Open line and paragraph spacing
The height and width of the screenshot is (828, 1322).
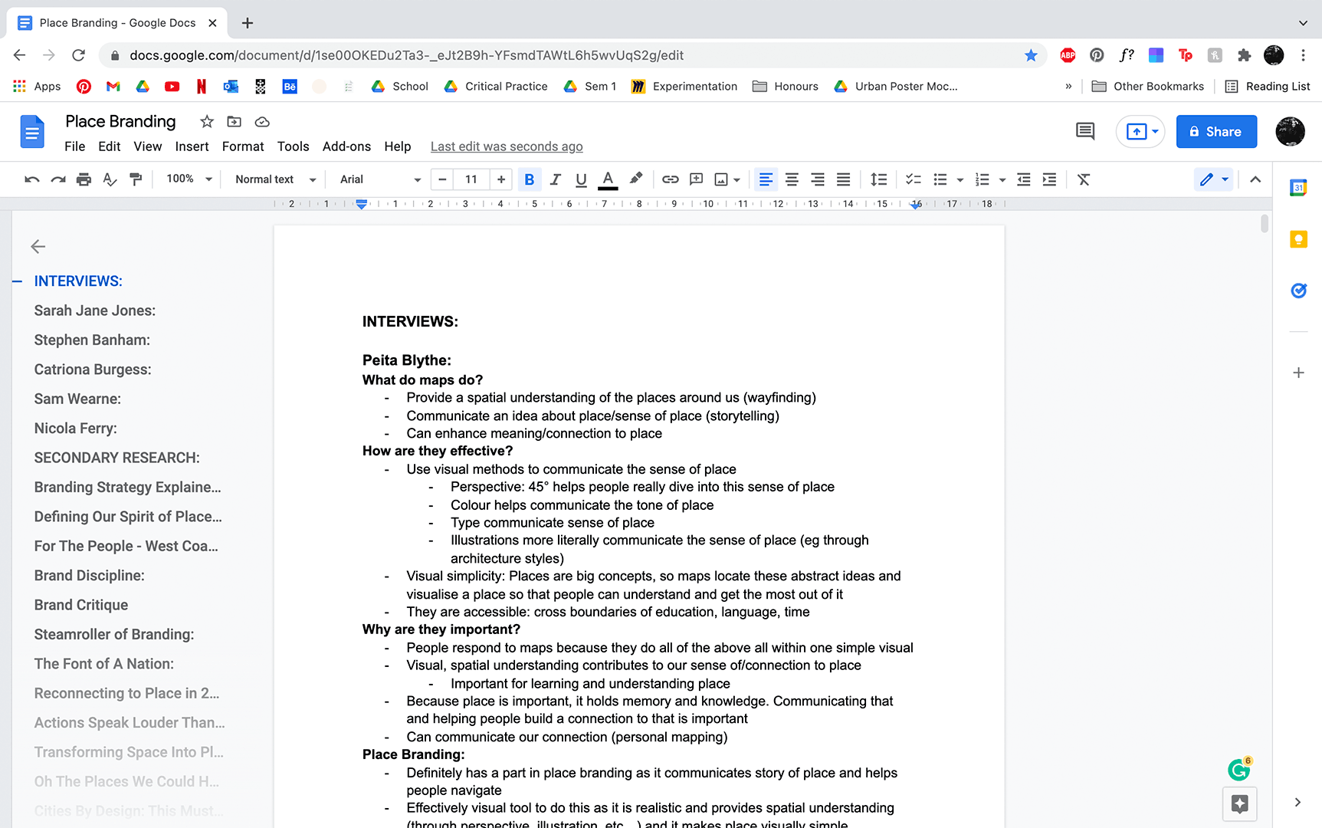(x=879, y=179)
